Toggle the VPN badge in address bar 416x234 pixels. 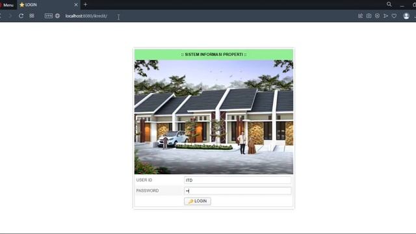(x=49, y=16)
